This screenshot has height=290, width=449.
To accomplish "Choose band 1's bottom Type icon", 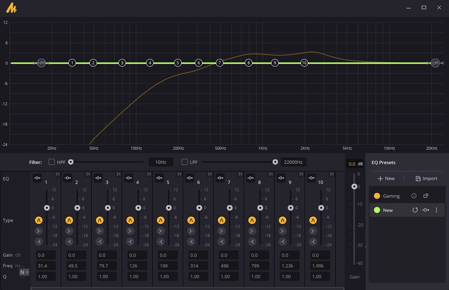I will [x=39, y=242].
